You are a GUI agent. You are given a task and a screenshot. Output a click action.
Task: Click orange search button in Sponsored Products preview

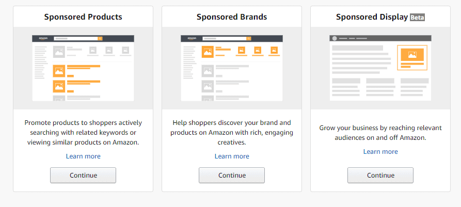click(100, 39)
